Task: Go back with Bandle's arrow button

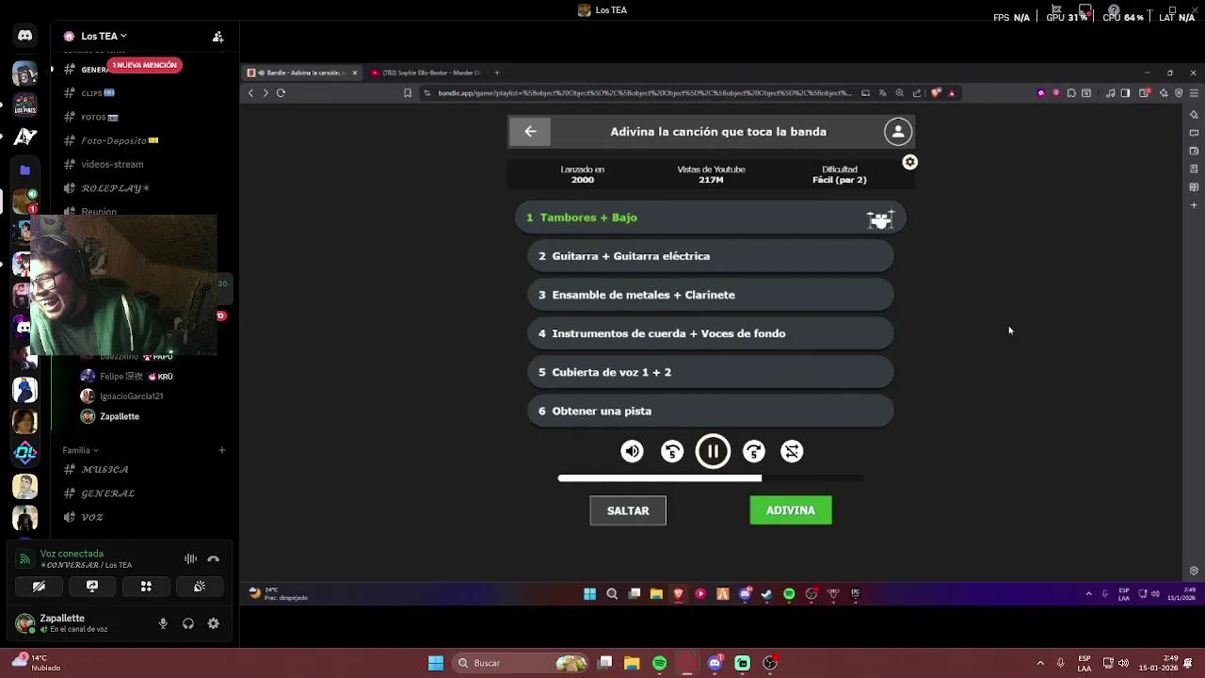Action: [530, 132]
